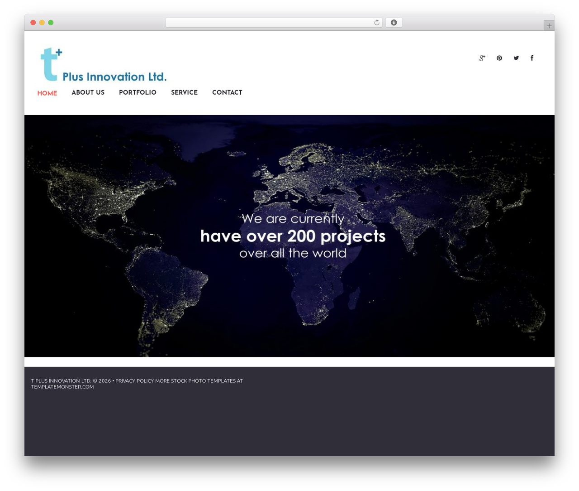Close the window with the red button

click(x=33, y=23)
